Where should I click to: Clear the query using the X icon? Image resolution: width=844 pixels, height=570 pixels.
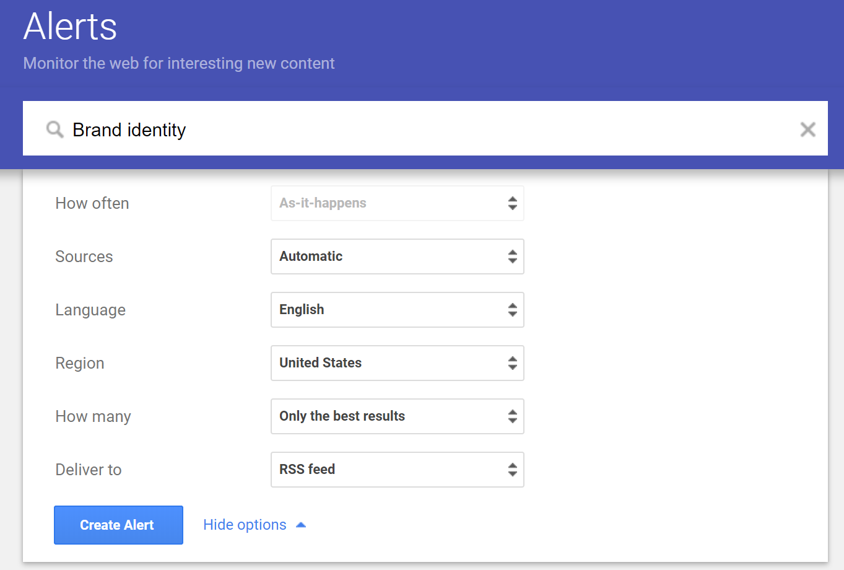pos(807,129)
